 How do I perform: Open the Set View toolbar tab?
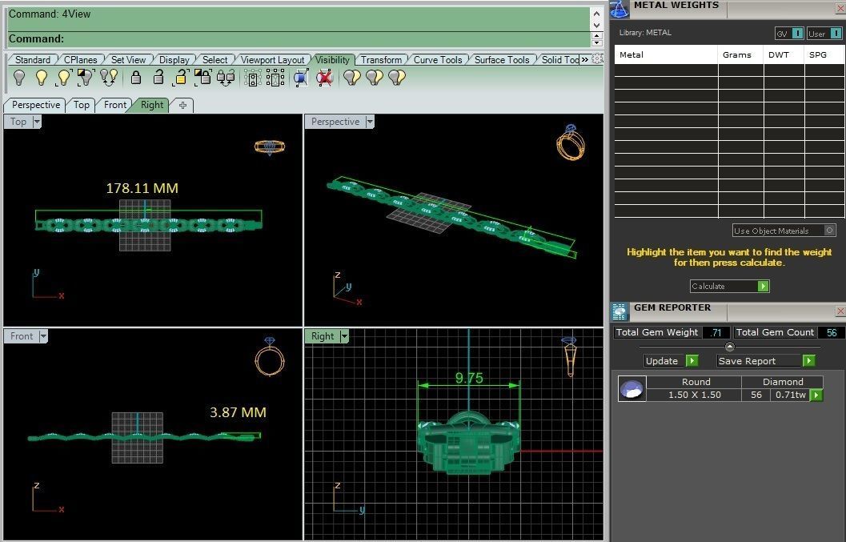coord(128,60)
